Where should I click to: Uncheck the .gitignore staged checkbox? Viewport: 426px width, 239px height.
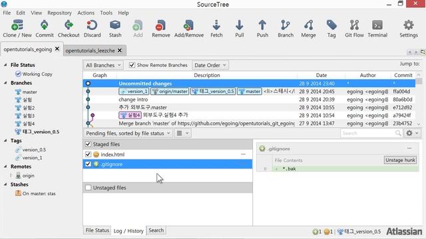click(x=88, y=164)
